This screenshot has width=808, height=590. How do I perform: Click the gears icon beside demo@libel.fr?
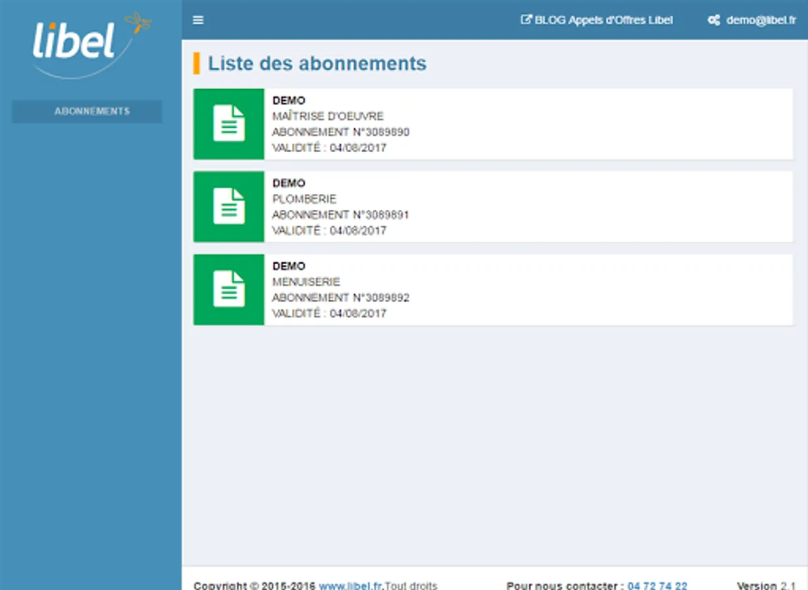(714, 20)
